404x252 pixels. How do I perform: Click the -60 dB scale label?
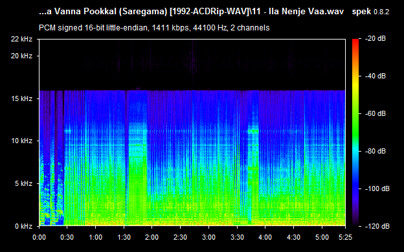376,113
